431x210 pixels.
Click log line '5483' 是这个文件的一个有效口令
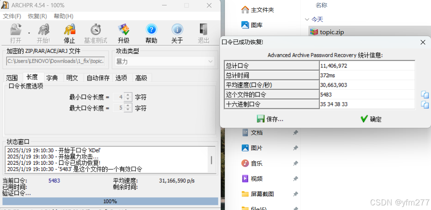(74, 169)
